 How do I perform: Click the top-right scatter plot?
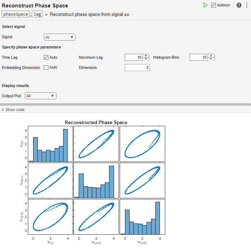coord(142,144)
